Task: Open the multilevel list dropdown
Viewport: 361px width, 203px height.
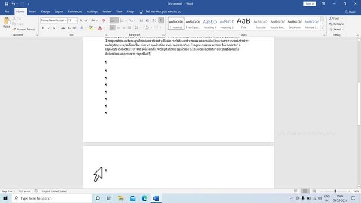Action: point(135,20)
